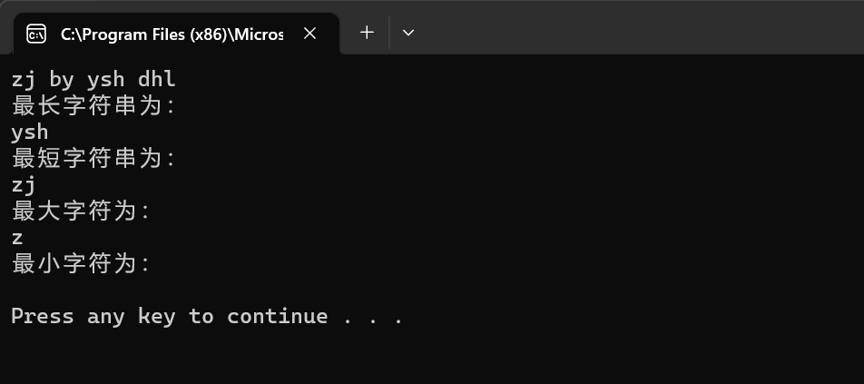
Task: Click the command prompt icon in the tab
Action: tap(36, 34)
